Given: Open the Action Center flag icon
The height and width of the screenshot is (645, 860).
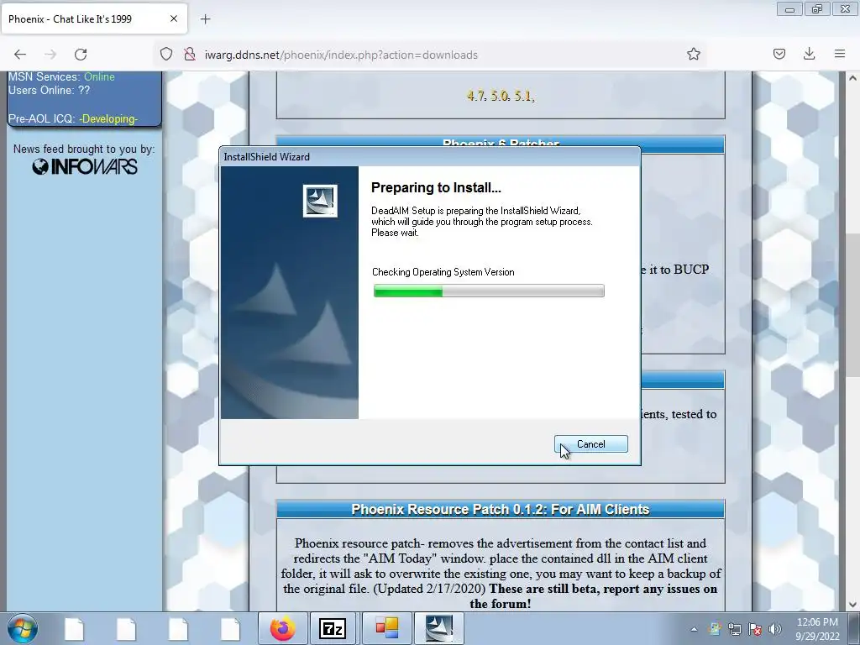Looking at the screenshot, I should [755, 629].
